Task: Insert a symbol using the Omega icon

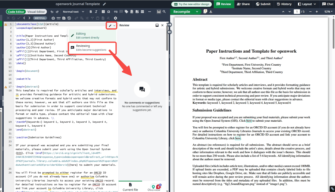Action: [109, 12]
